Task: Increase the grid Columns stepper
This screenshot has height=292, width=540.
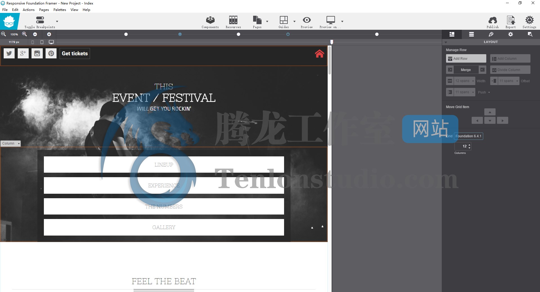Action: point(469,145)
